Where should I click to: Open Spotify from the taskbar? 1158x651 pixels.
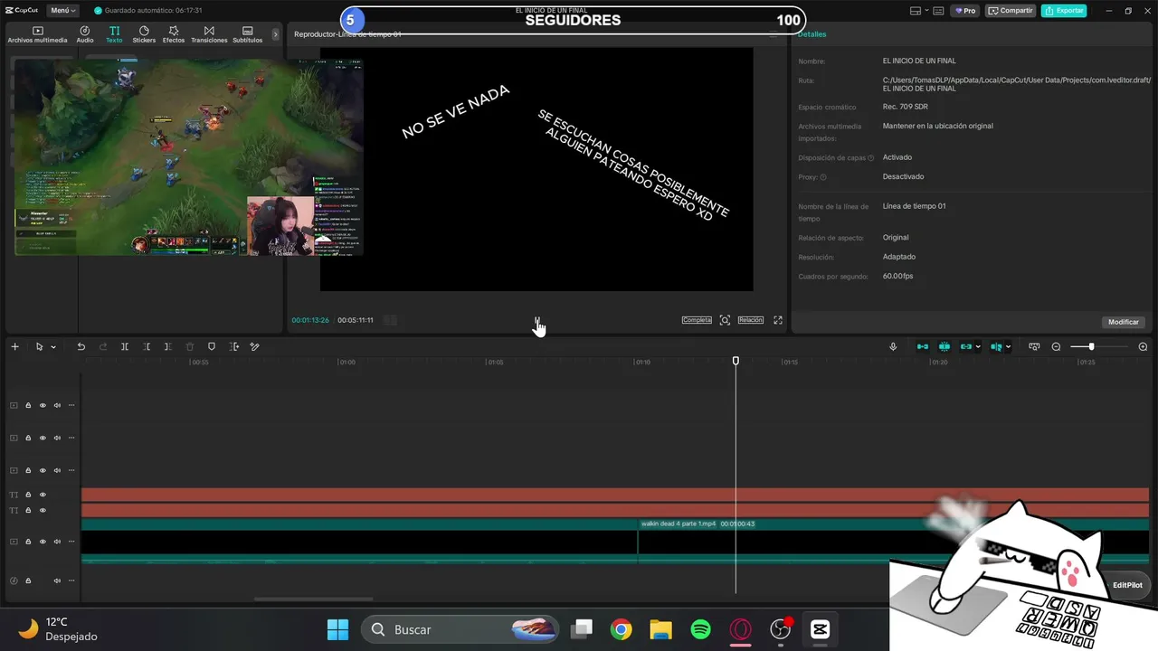coord(700,629)
